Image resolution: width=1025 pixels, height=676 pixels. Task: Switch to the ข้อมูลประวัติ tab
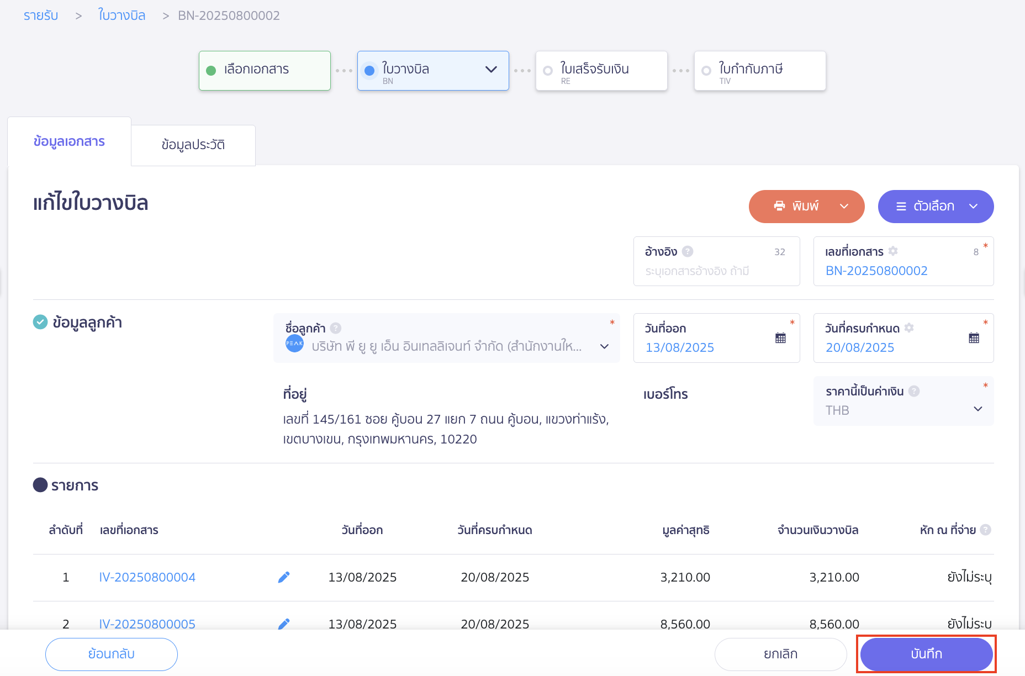[x=193, y=145]
